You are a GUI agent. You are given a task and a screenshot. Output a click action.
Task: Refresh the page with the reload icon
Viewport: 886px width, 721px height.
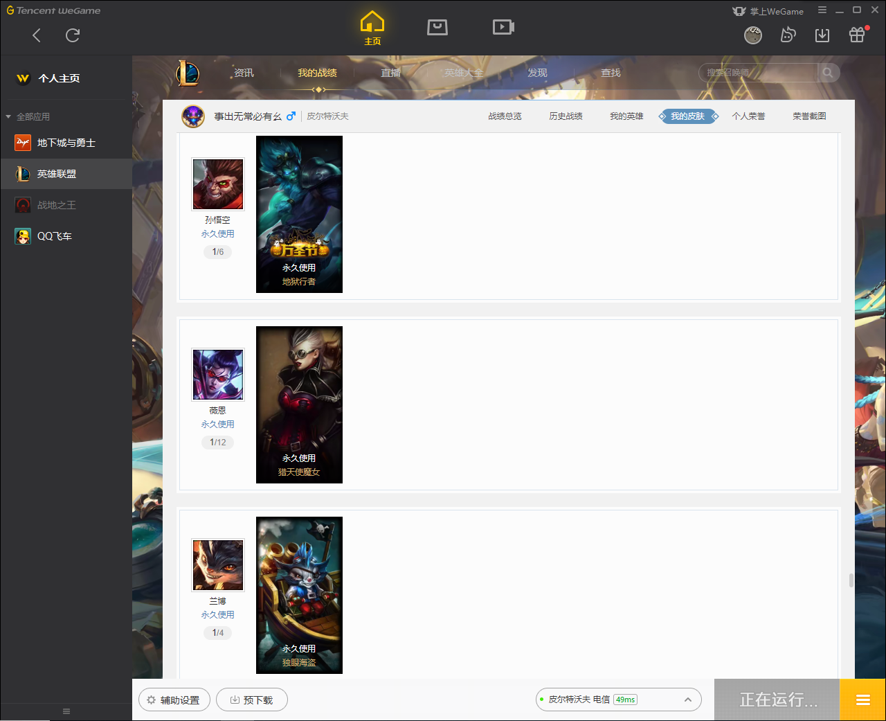pyautogui.click(x=73, y=35)
